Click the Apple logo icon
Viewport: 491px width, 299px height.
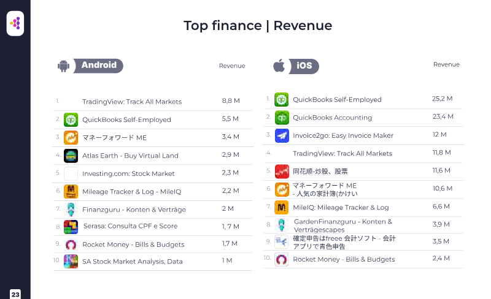tap(278, 66)
